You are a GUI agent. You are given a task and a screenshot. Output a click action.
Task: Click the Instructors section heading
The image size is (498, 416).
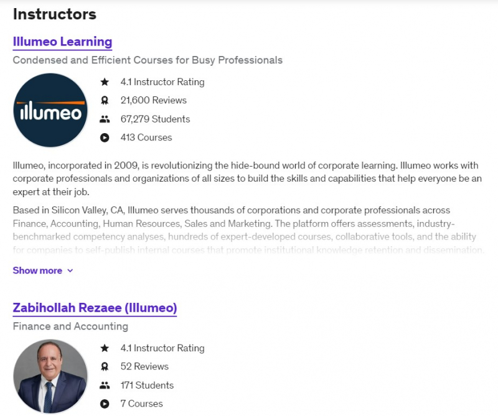54,14
